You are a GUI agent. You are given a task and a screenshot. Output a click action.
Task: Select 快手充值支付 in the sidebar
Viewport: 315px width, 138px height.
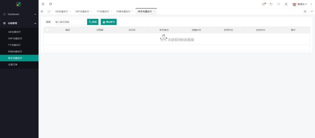point(19,58)
